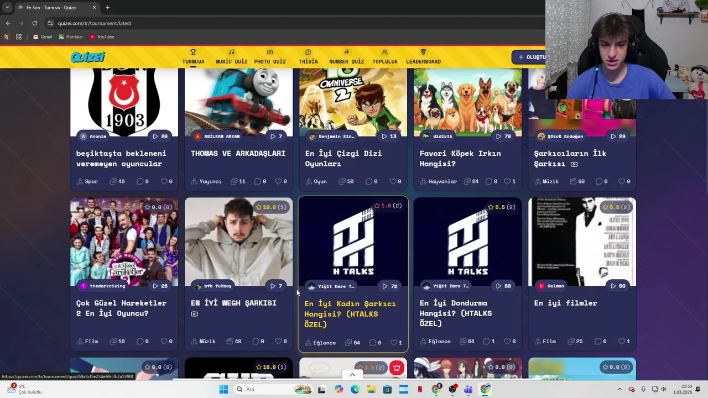Open En İyi Çizgi Dizi Oyunları title

pyautogui.click(x=343, y=159)
